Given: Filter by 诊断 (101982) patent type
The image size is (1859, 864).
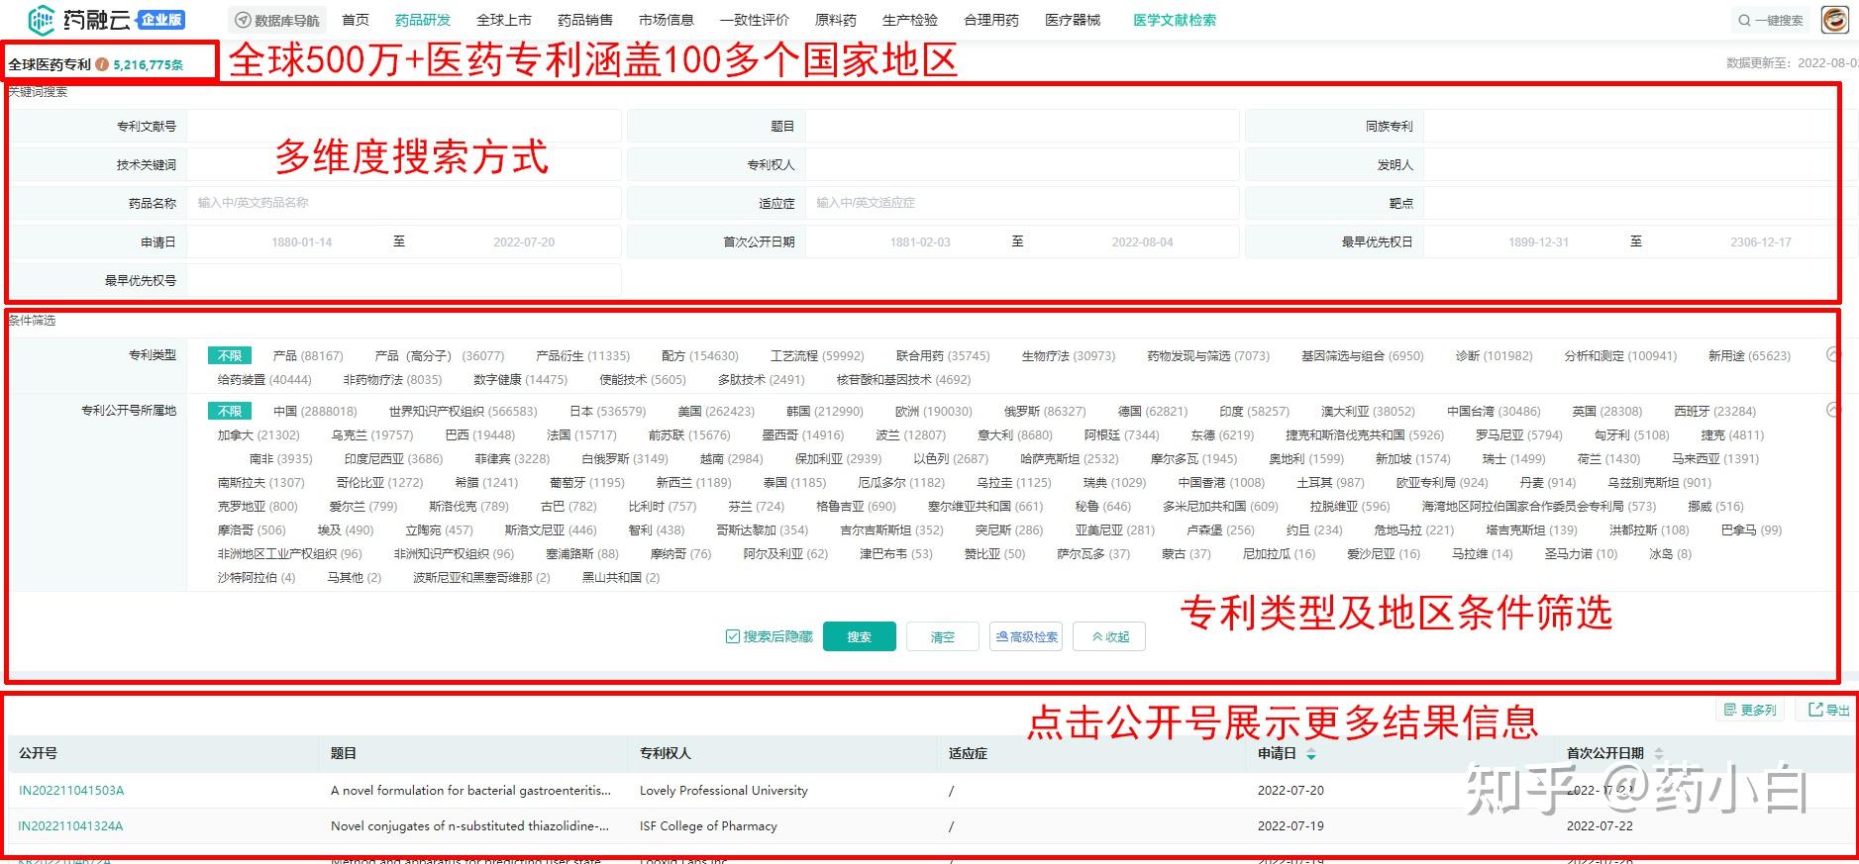Looking at the screenshot, I should (x=1494, y=355).
